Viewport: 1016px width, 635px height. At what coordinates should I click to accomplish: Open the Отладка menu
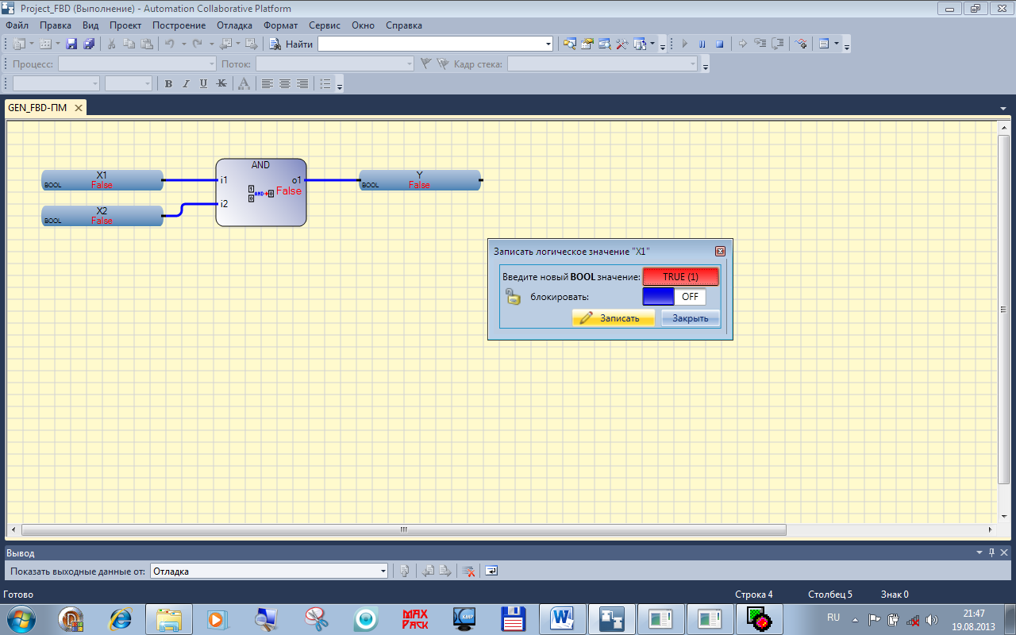coord(234,25)
